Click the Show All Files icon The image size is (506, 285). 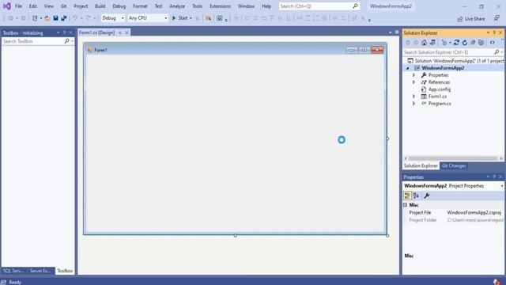tap(481, 43)
